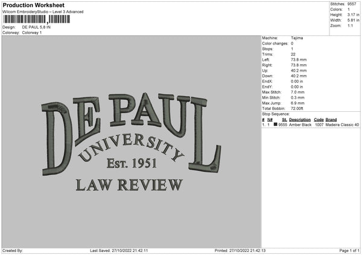Click the thread code 1007

[x=319, y=124]
